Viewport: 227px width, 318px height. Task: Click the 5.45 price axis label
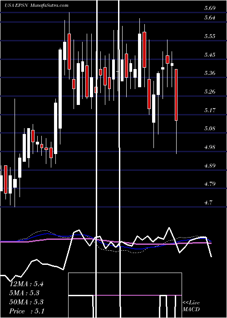coord(210,55)
